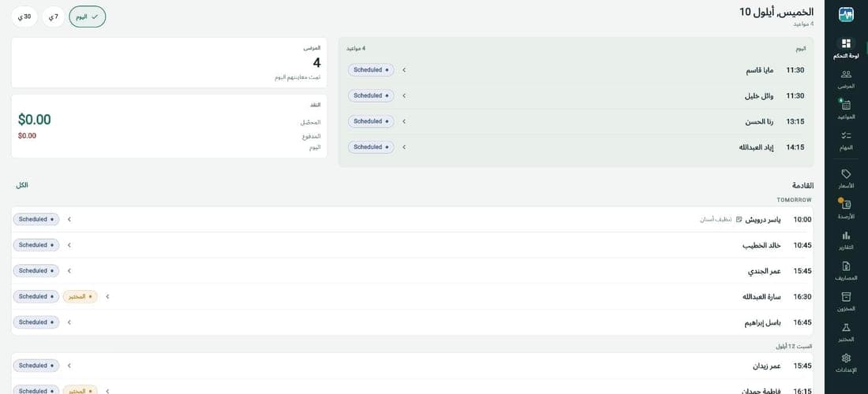
Task: Expand the وائل خليل appointment chevron
Action: (x=404, y=95)
